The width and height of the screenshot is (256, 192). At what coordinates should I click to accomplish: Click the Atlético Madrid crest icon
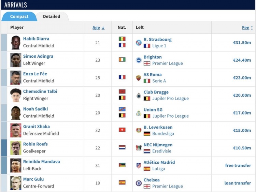(x=139, y=166)
